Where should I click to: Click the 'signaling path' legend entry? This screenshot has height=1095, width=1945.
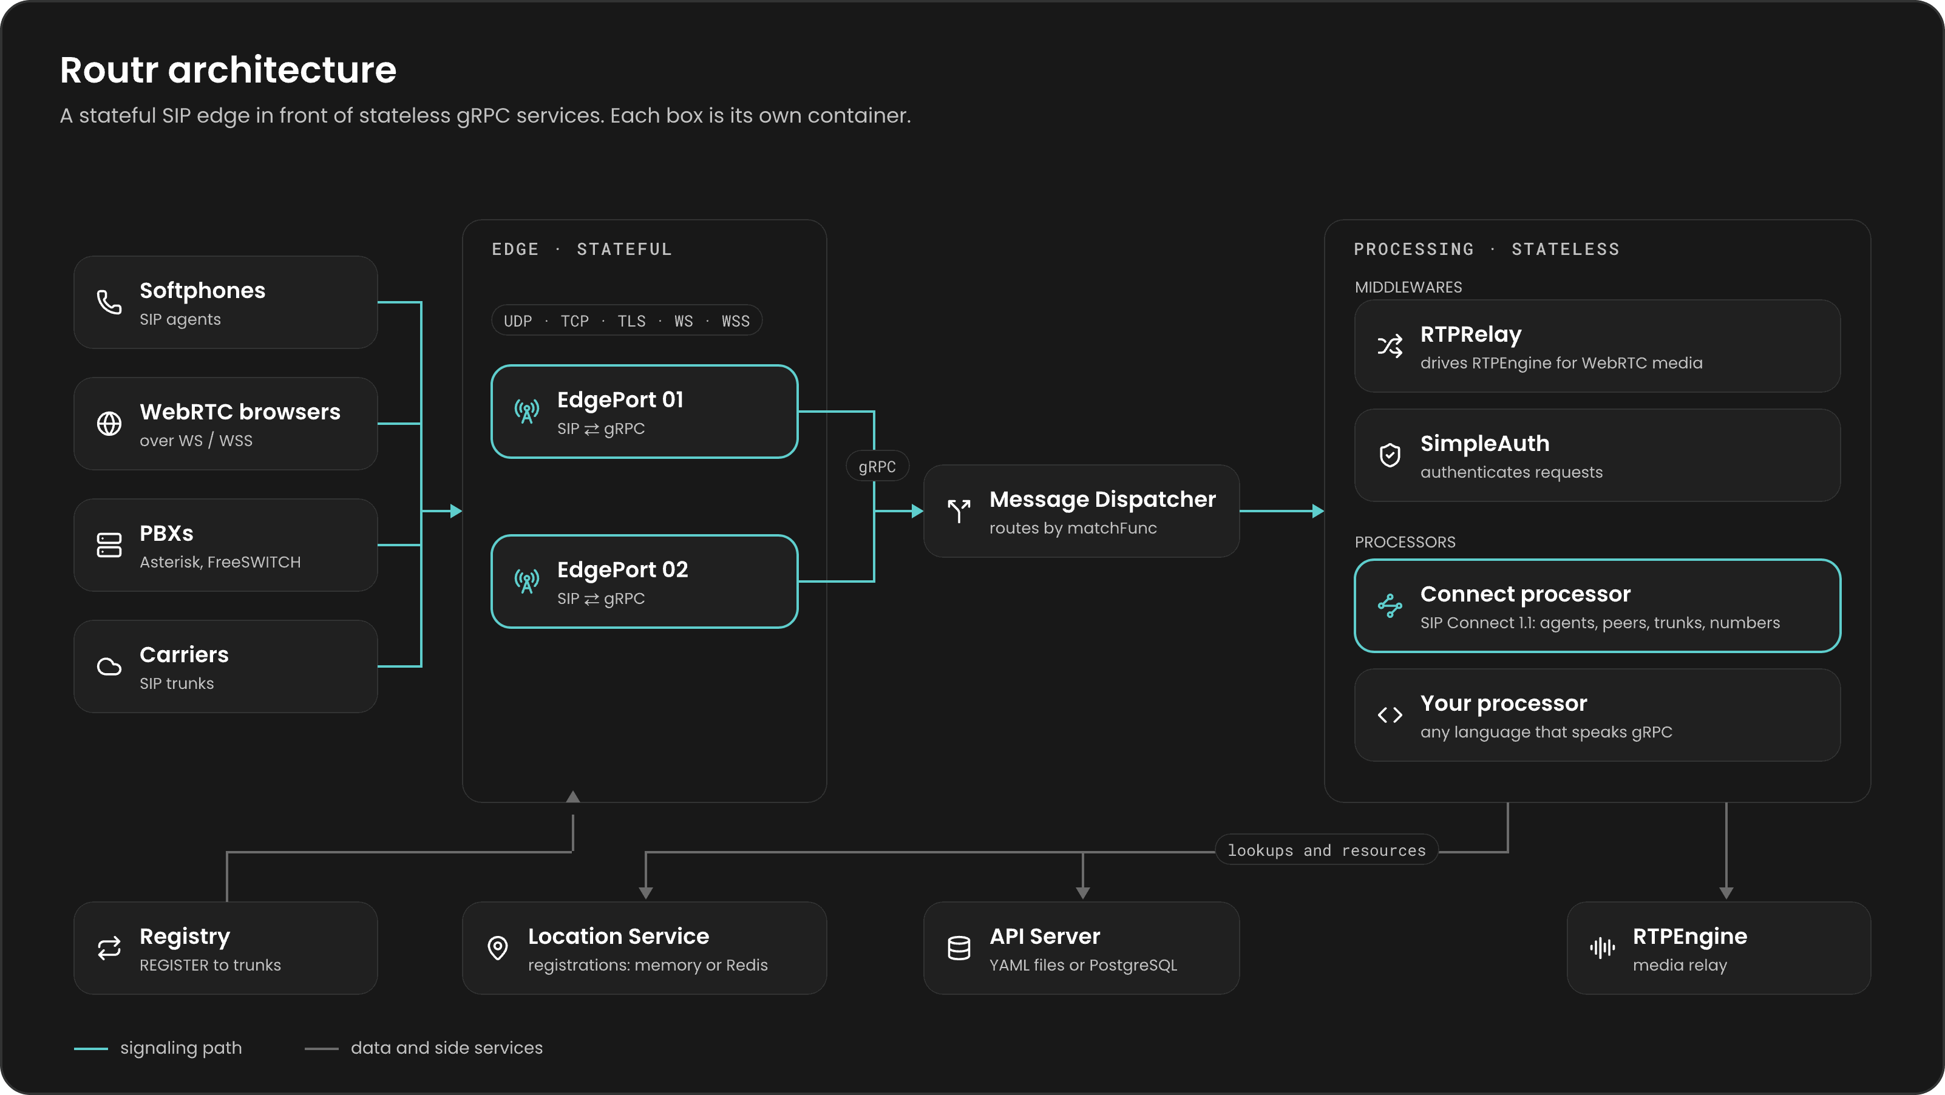[158, 1048]
